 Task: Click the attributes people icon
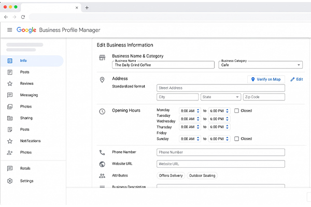coord(102,176)
